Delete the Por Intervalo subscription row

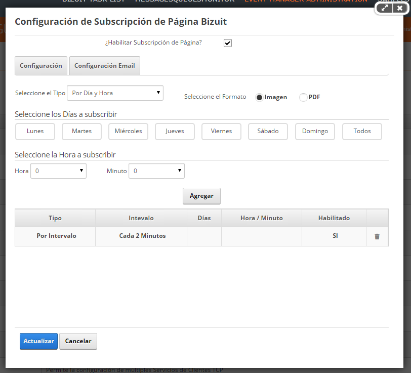(377, 236)
